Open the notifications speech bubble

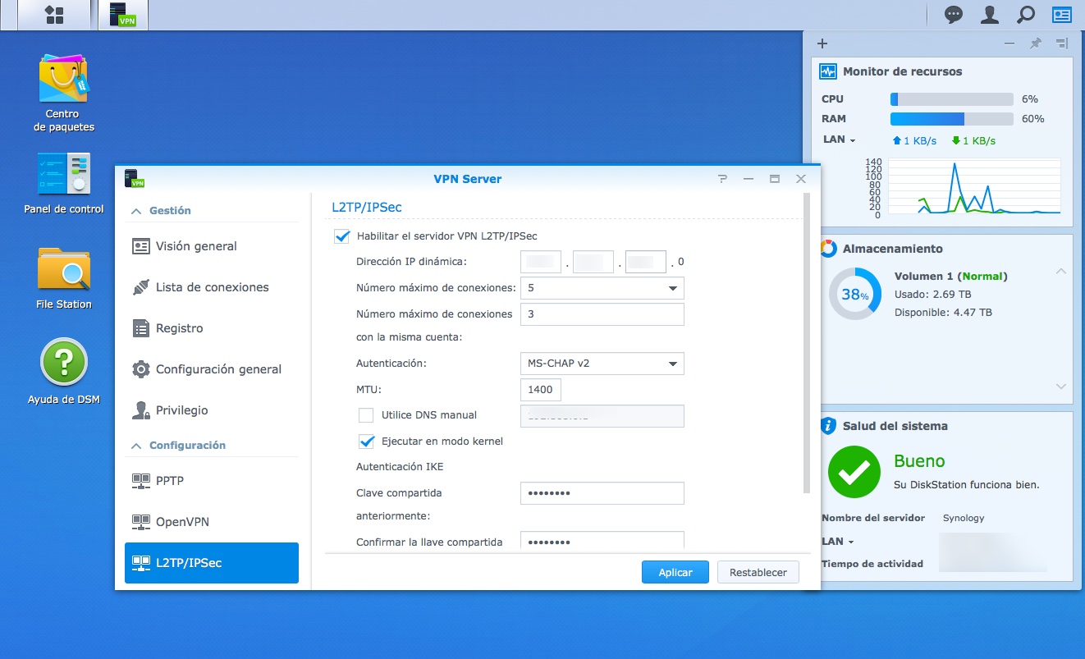tap(954, 15)
